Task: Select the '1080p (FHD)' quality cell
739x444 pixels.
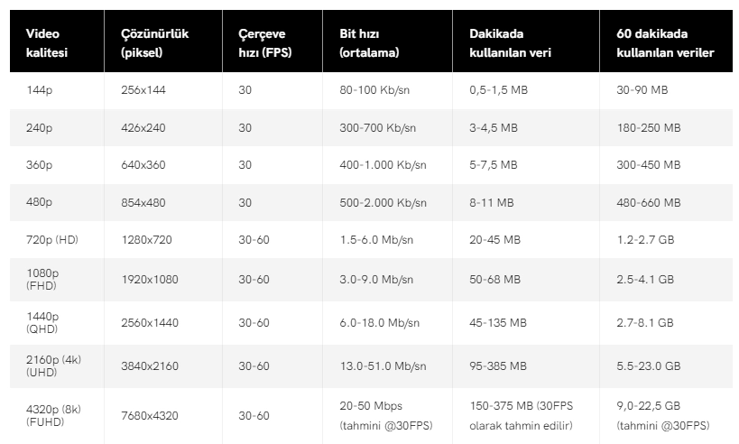Action: [42, 279]
